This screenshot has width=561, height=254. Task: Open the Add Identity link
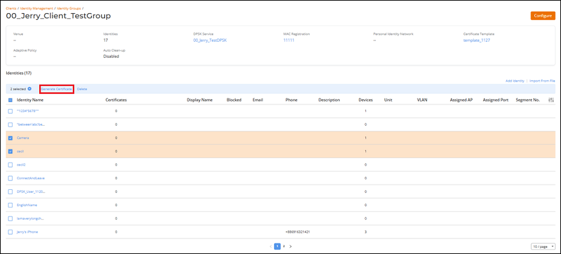[514, 81]
